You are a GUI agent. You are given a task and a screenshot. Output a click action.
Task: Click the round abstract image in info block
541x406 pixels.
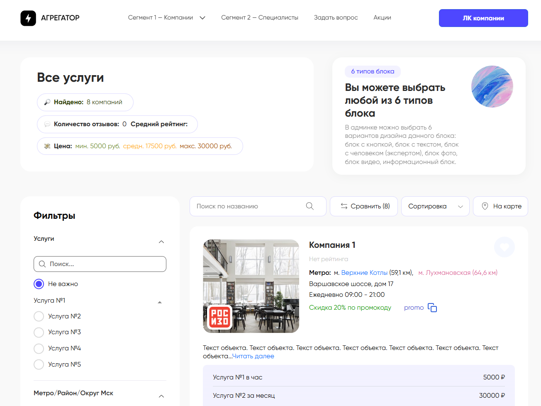tap(492, 86)
